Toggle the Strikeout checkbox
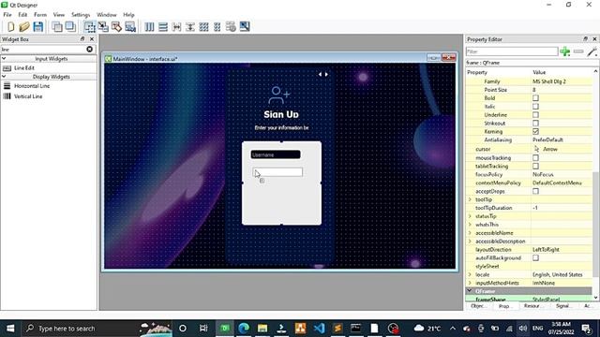The width and height of the screenshot is (600, 337). [x=535, y=124]
